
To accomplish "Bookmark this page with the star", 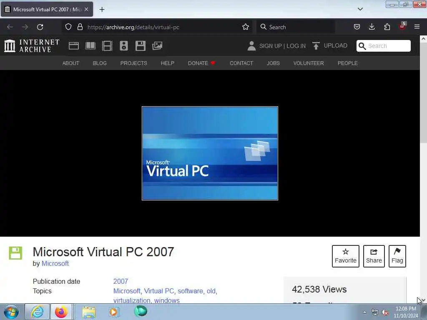I will [x=246, y=27].
